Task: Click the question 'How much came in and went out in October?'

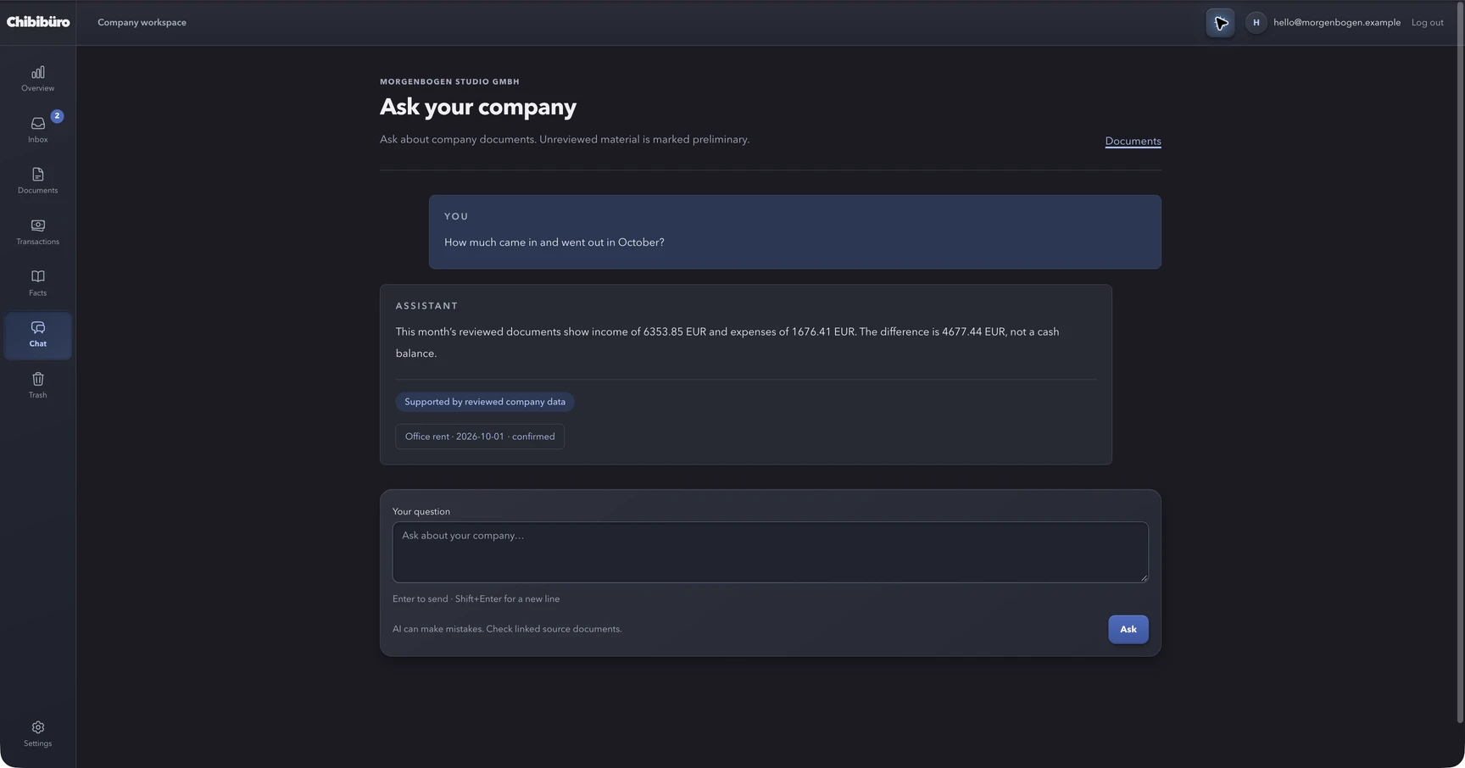Action: 554,242
